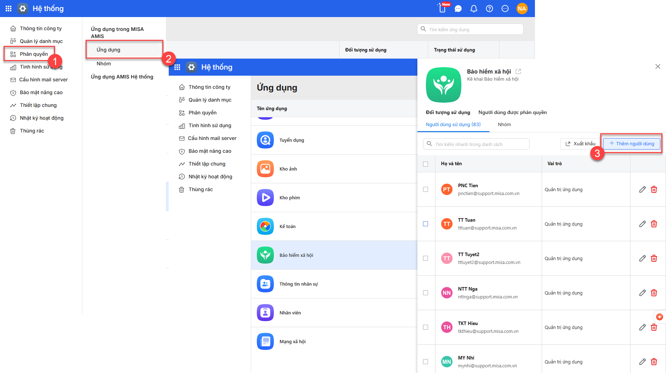Click the Xuất khẩu export button

point(580,144)
